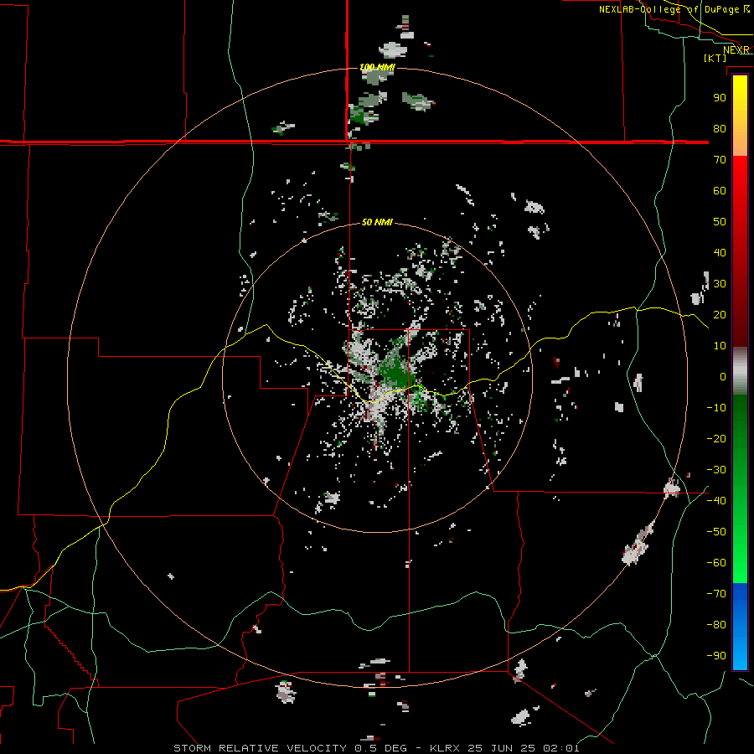Click the -30 value on the velocity scale

coord(716,470)
